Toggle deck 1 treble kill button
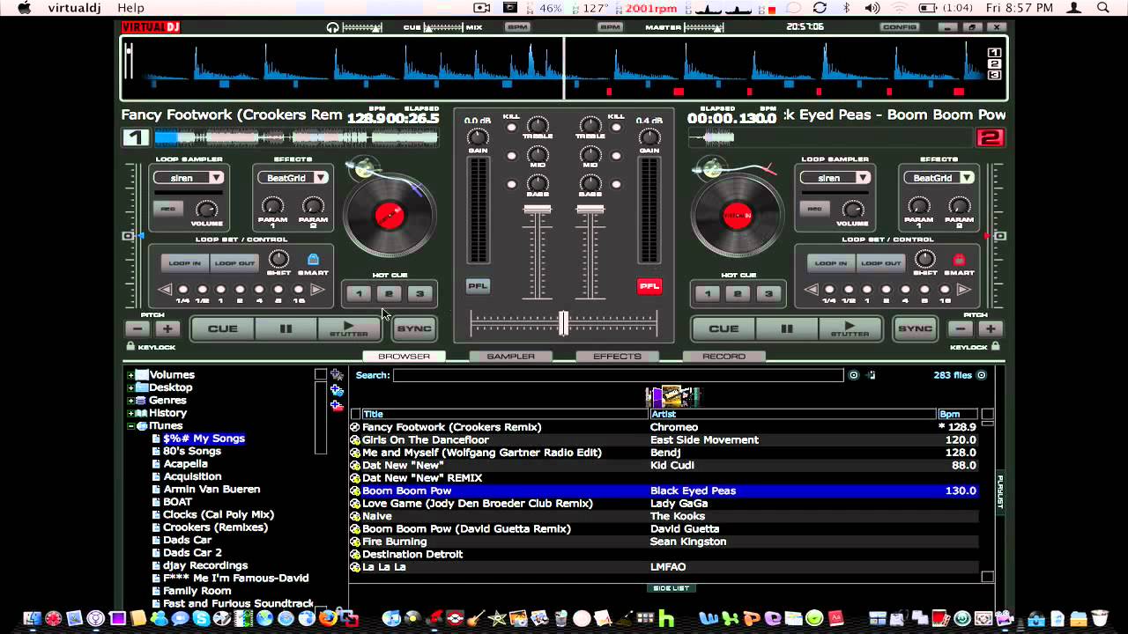 [511, 128]
